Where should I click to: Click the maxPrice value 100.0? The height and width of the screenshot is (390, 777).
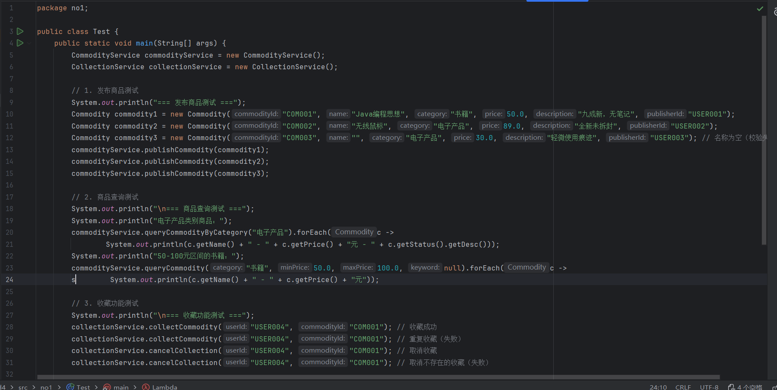[x=388, y=268]
